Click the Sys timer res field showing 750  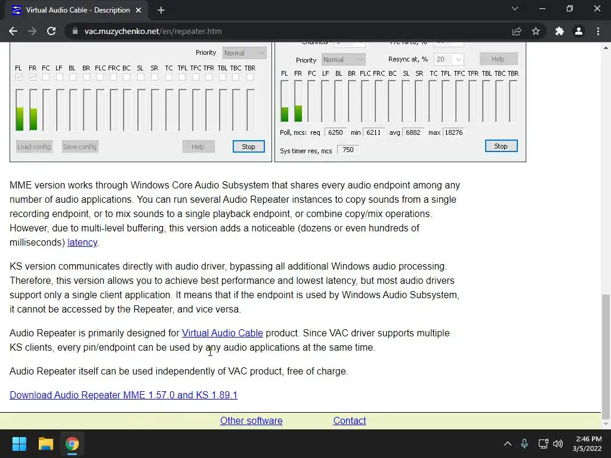click(348, 150)
